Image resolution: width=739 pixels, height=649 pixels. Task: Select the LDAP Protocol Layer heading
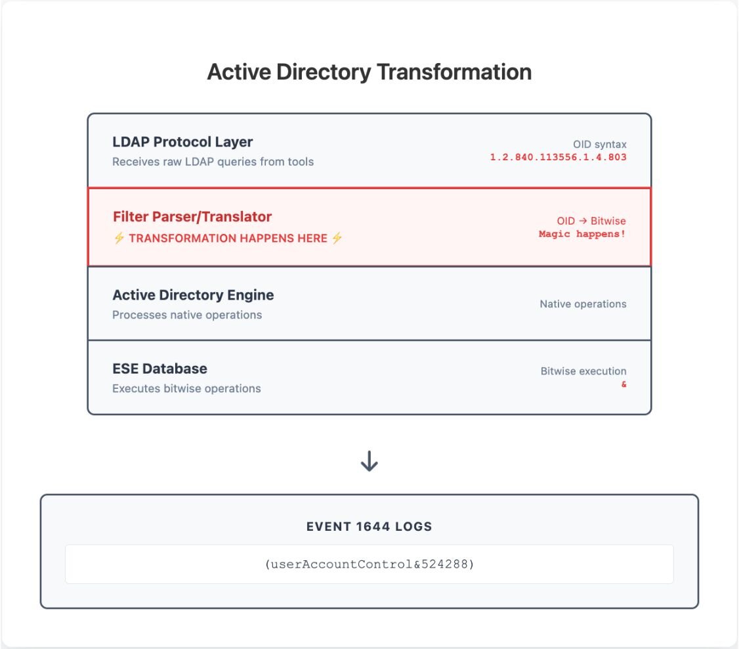tap(182, 142)
